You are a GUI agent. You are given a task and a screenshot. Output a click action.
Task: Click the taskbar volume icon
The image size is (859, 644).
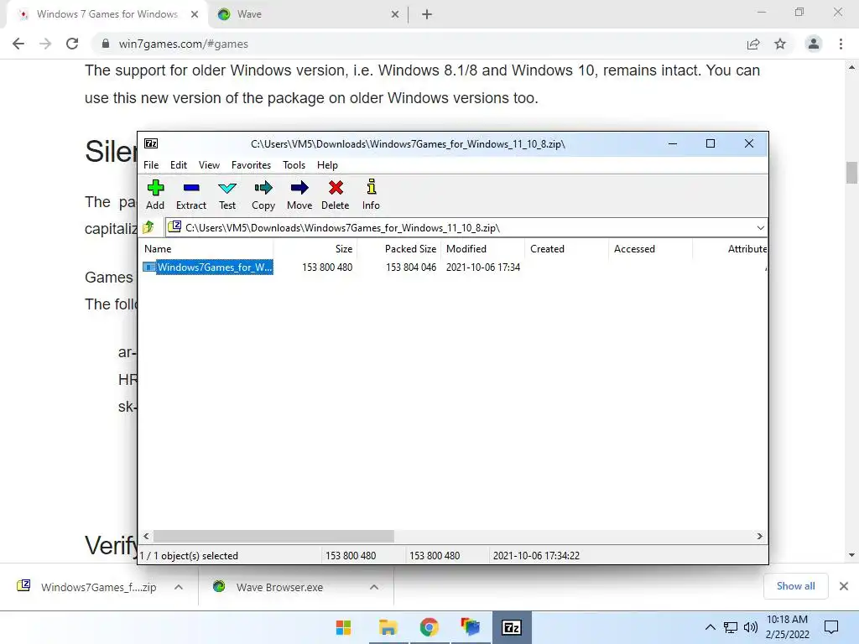(751, 627)
